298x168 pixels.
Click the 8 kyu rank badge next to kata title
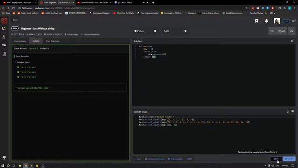pos(15,28)
